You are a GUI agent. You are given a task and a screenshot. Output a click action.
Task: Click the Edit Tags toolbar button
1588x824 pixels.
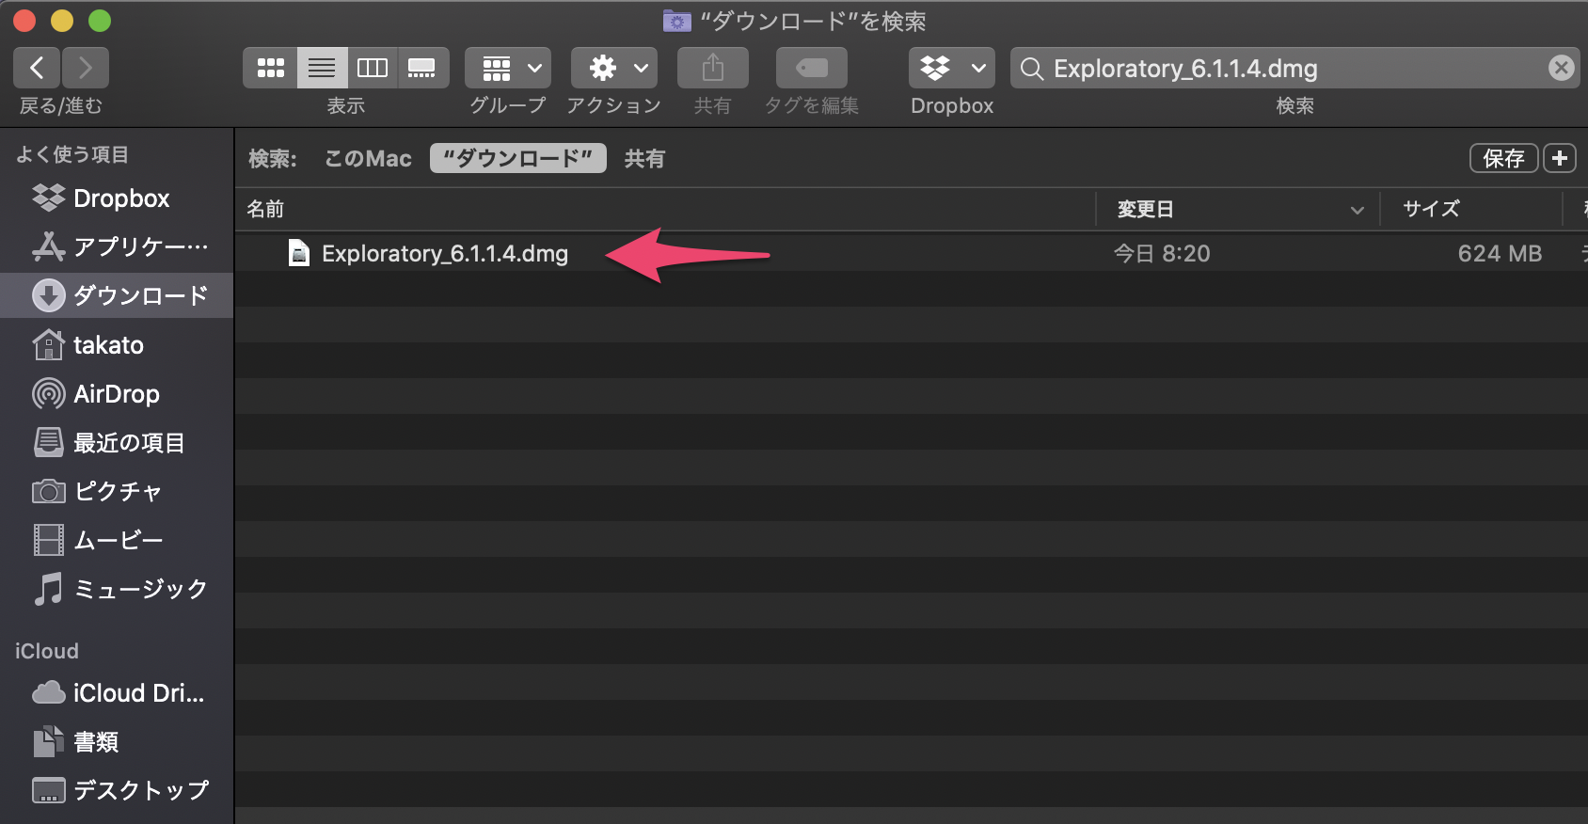pyautogui.click(x=812, y=68)
